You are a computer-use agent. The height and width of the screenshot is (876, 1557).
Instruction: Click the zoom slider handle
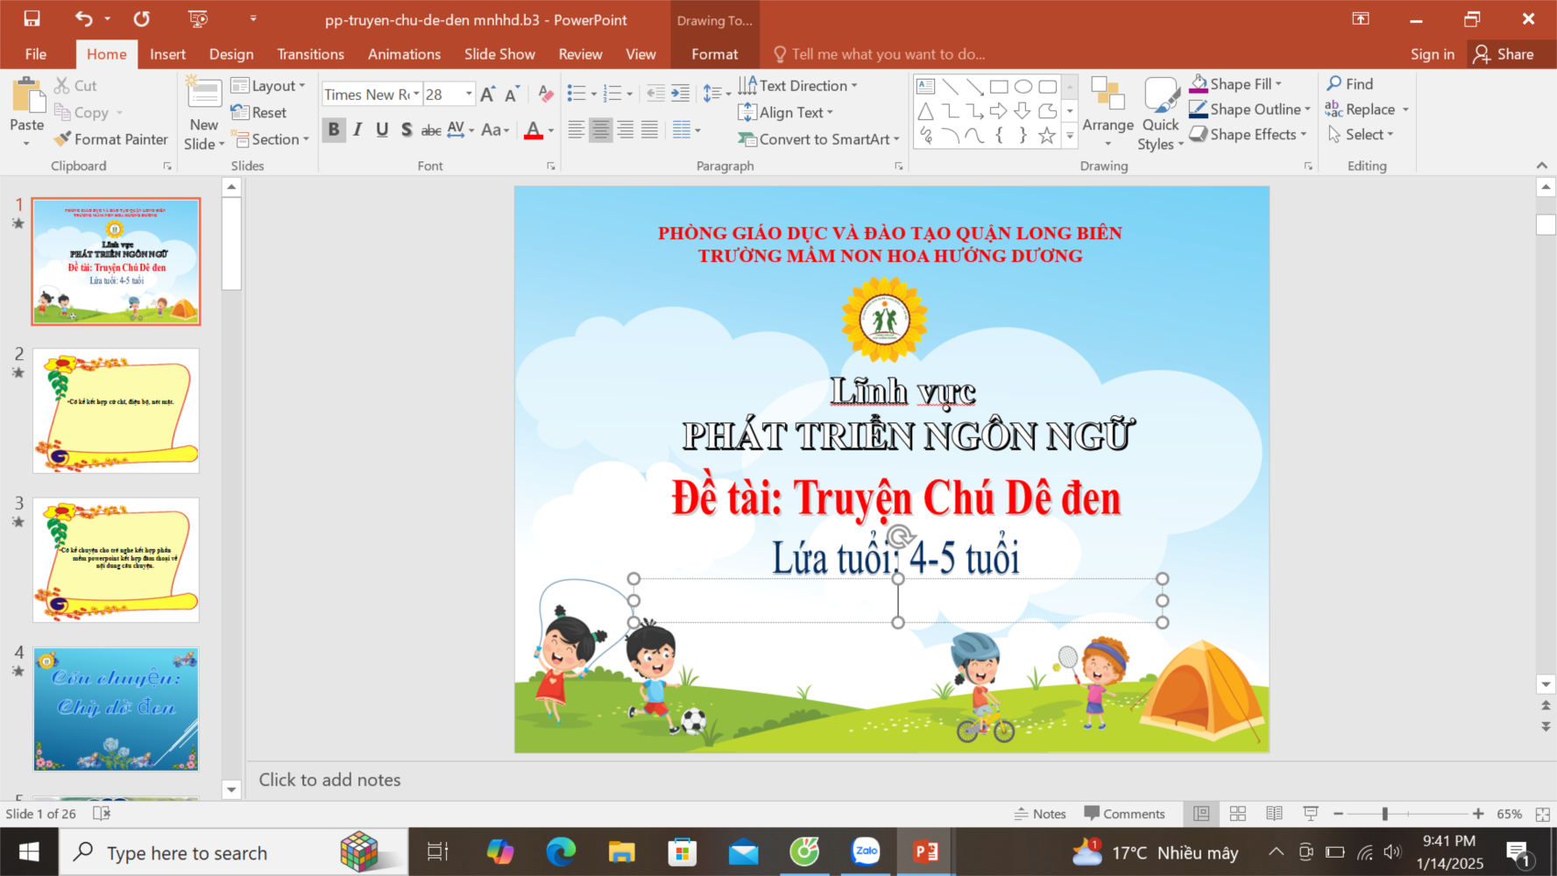point(1384,814)
